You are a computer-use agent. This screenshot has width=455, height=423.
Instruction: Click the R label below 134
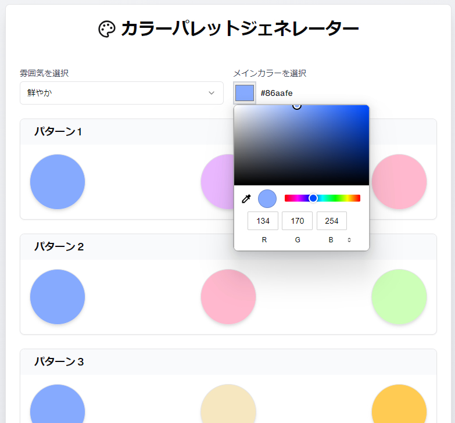(x=264, y=240)
